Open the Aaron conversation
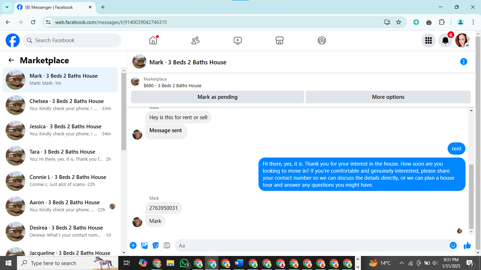Screen dimensions: 481x270 tap(61, 206)
